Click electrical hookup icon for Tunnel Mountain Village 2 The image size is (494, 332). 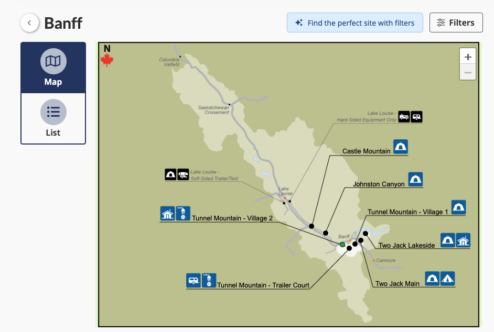tap(183, 213)
